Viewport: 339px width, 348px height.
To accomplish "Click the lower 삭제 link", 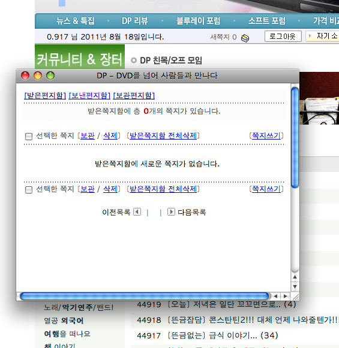I will click(x=110, y=189).
